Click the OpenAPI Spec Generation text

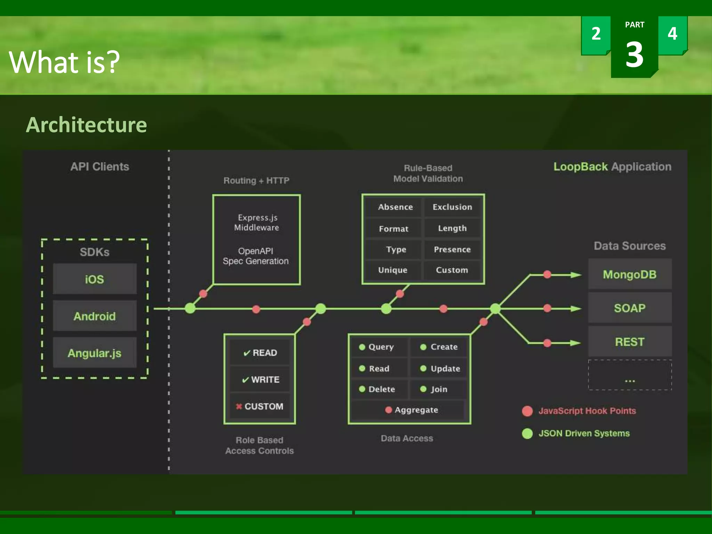pyautogui.click(x=256, y=256)
